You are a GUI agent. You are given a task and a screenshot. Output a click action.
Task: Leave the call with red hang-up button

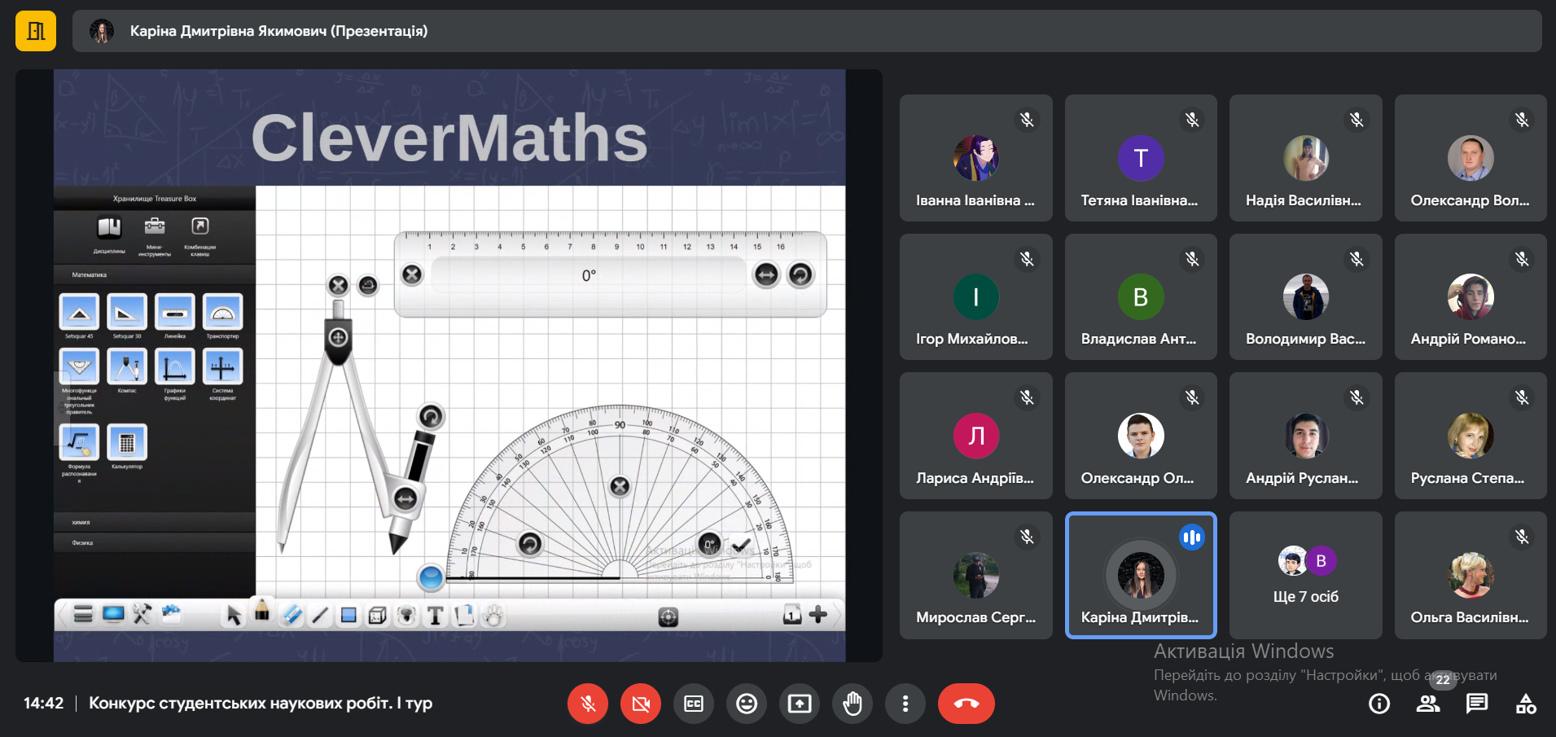click(x=966, y=704)
